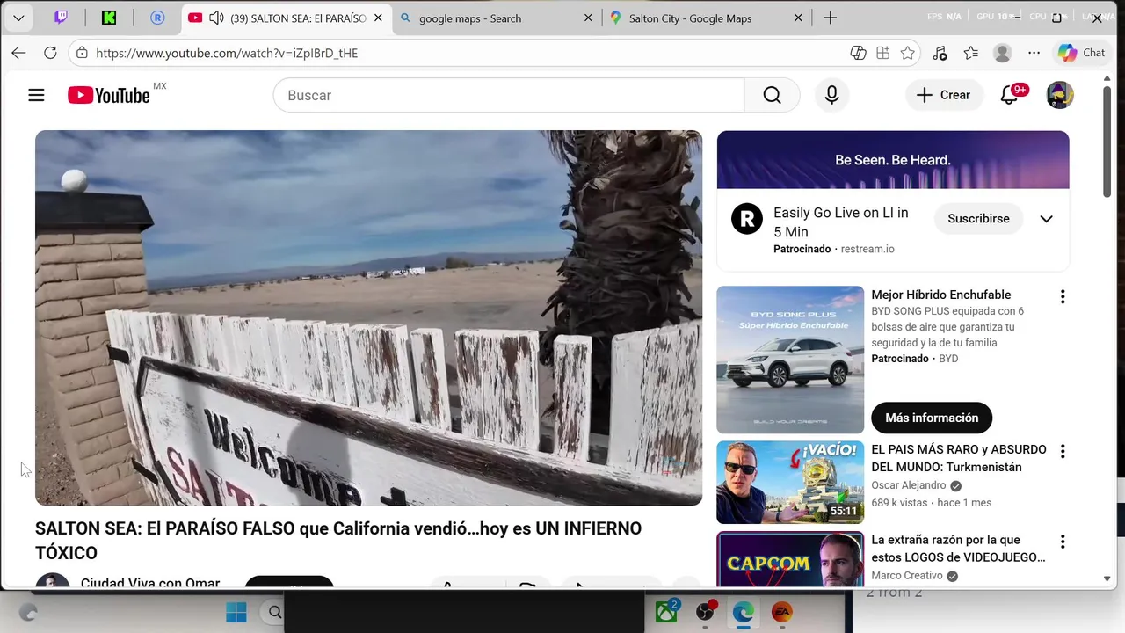Switch to Salton City - Google Maps tab
Screen dimensions: 1125x633
coord(707,18)
